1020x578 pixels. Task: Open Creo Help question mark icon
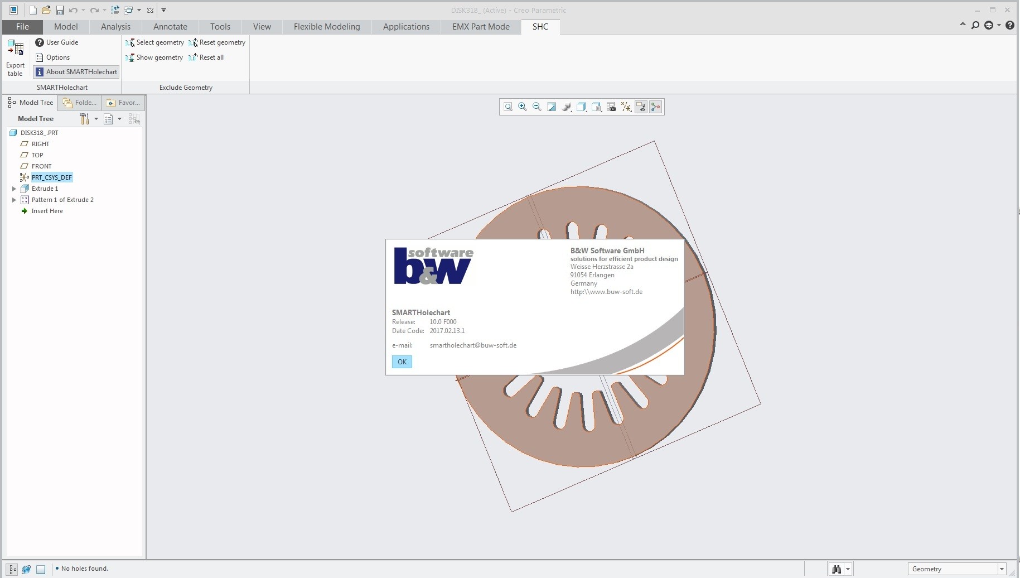click(x=1010, y=26)
